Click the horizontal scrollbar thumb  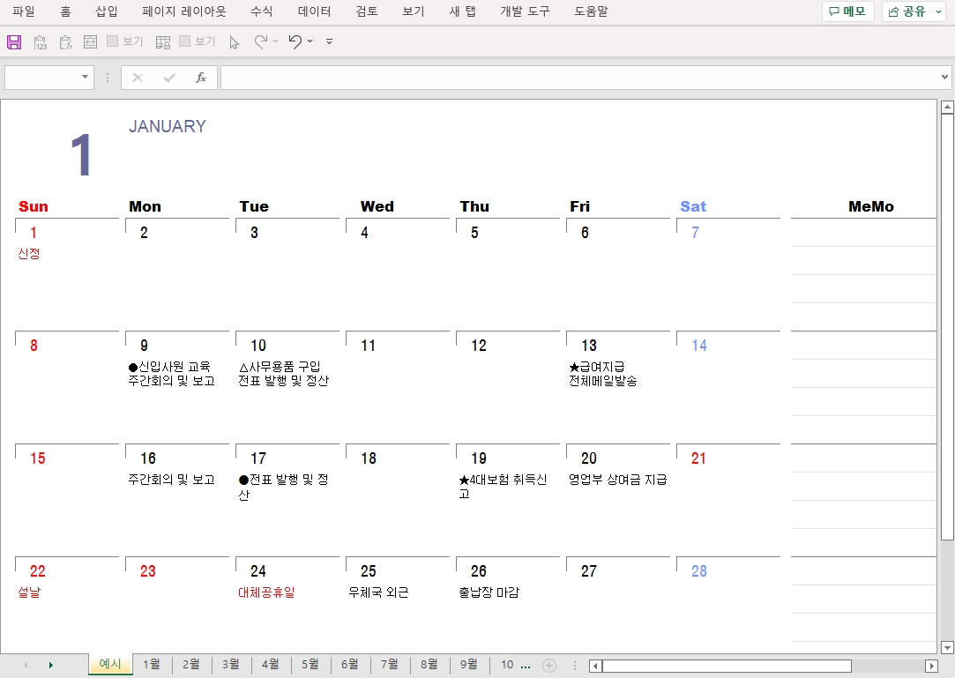click(727, 666)
